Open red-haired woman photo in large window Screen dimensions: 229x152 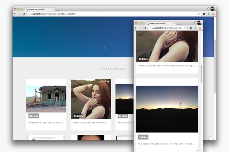[x=91, y=99]
